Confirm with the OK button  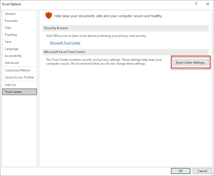coord(181,171)
